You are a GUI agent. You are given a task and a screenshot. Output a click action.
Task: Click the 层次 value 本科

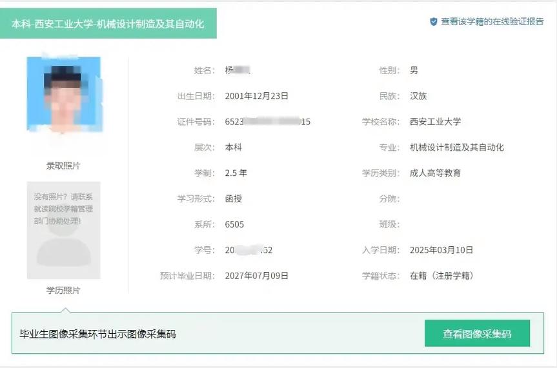click(234, 147)
